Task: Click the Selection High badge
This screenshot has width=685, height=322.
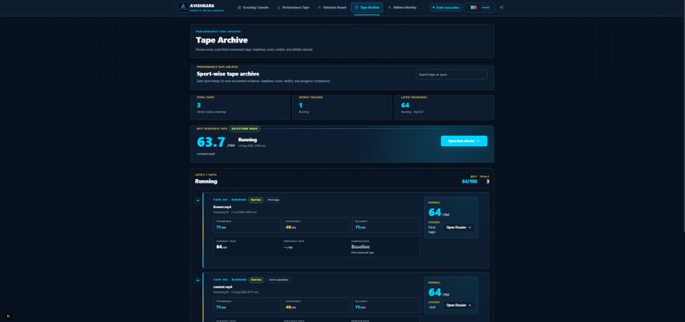Action: pyautogui.click(x=244, y=129)
